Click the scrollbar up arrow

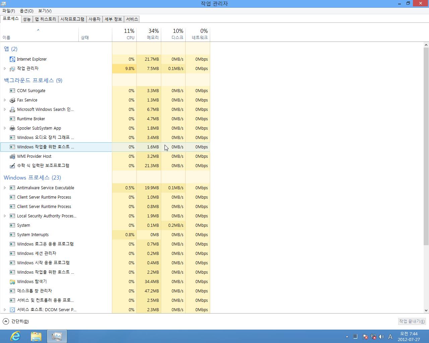(426, 45)
